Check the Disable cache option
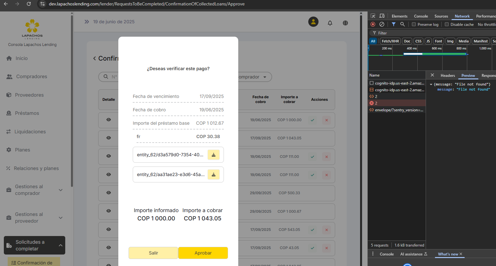The height and width of the screenshot is (266, 496). point(447,25)
